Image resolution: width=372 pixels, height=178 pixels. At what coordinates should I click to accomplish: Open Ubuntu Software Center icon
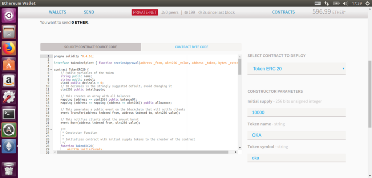9,64
